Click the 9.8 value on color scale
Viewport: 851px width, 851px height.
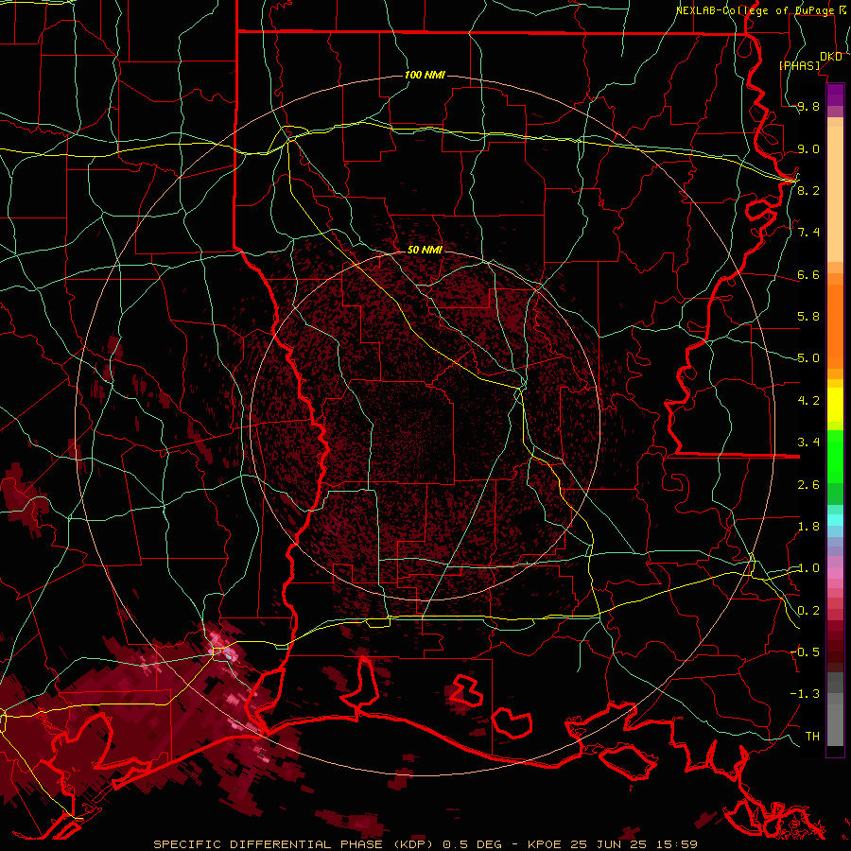click(808, 106)
